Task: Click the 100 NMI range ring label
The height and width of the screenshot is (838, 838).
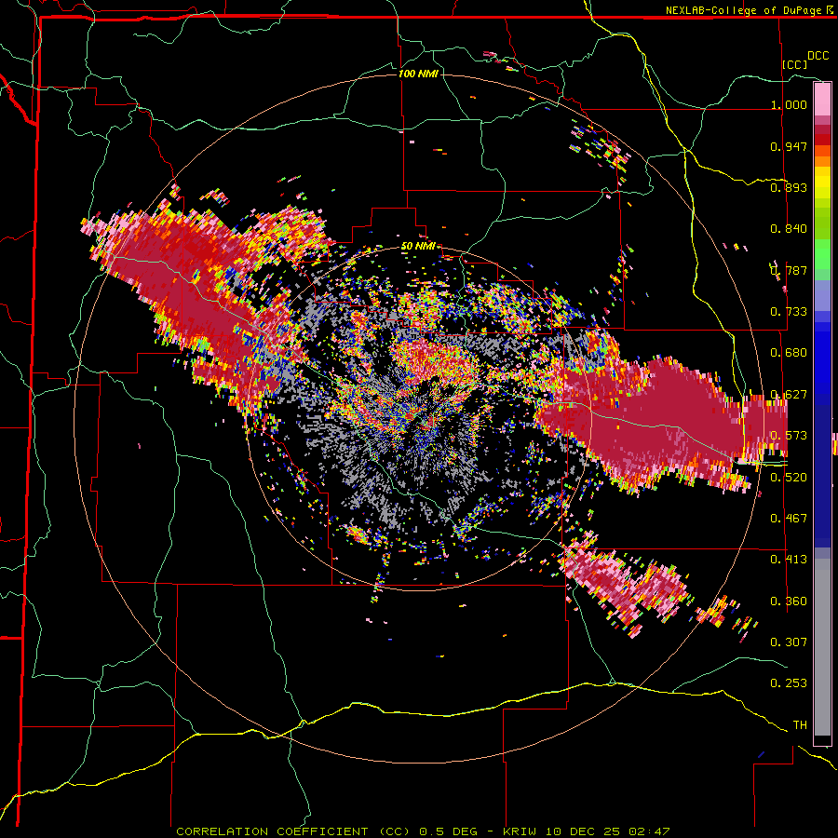Action: pyautogui.click(x=418, y=74)
